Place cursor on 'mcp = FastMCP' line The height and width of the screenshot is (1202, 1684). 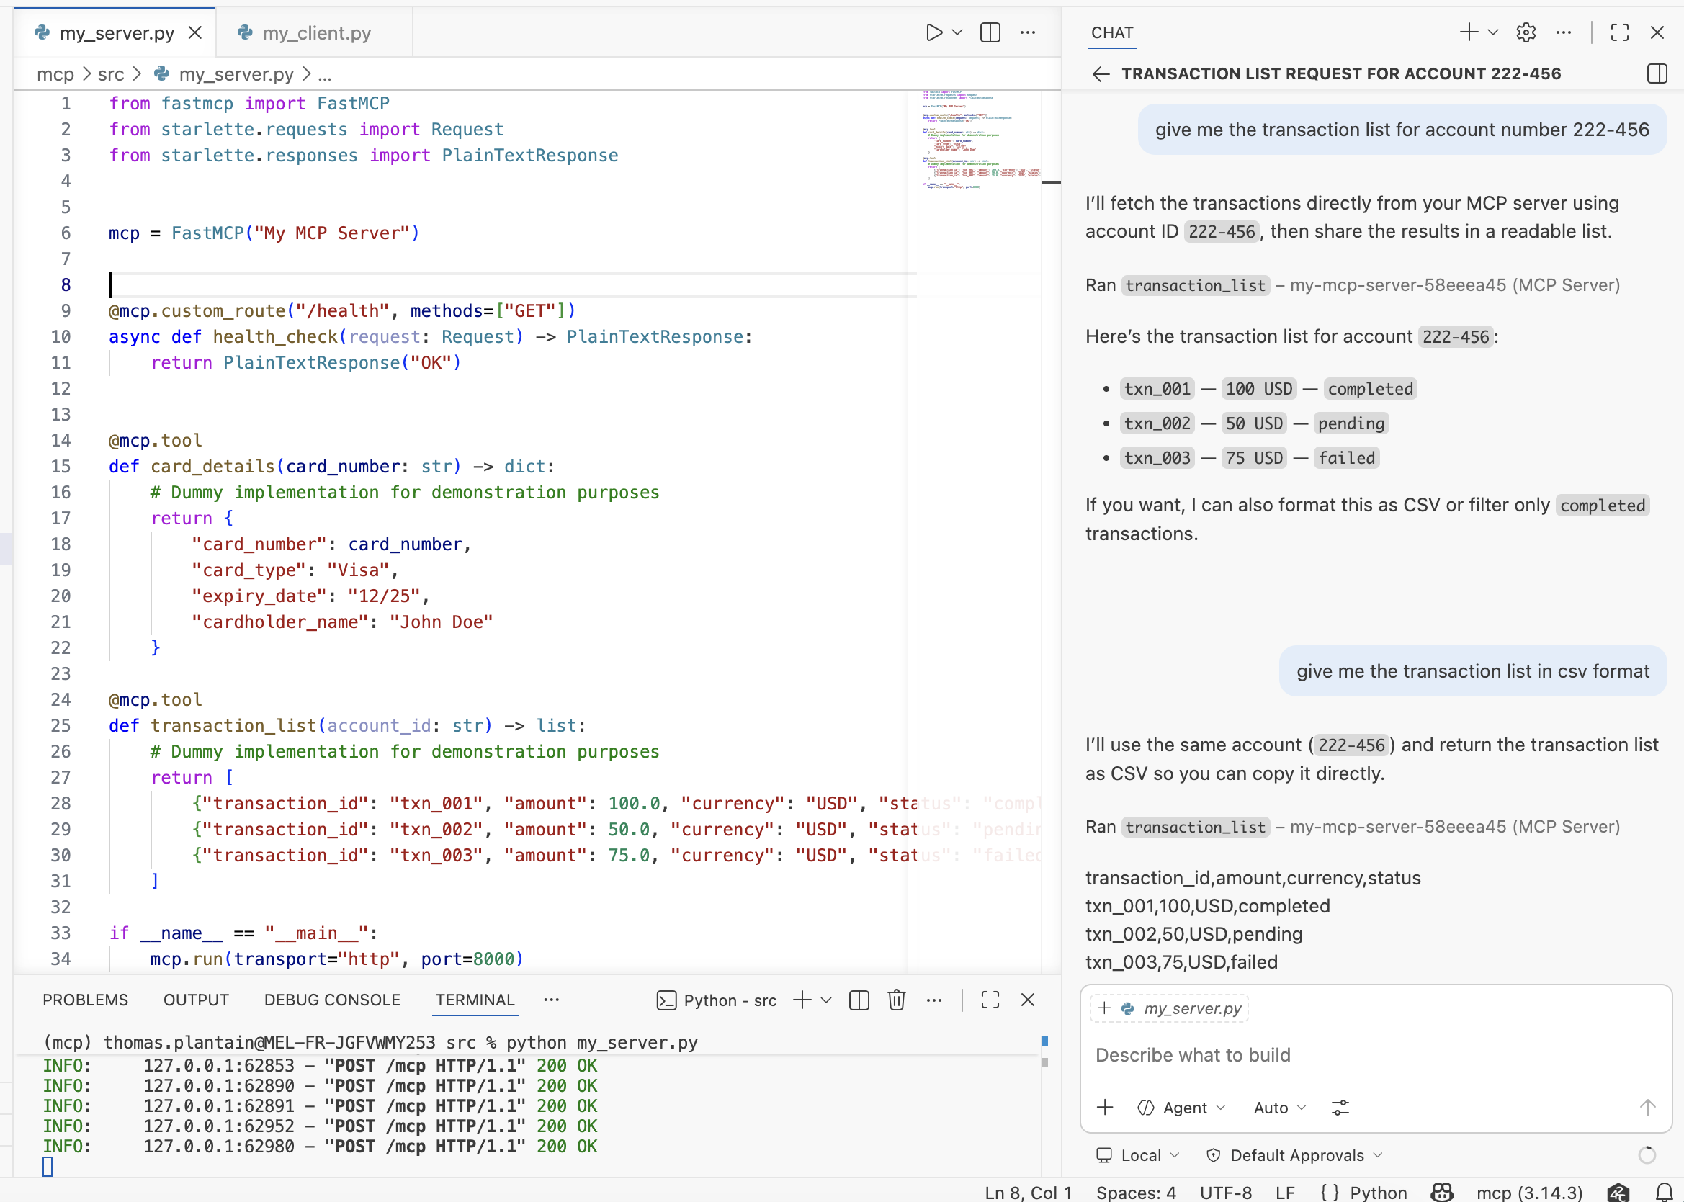coord(264,233)
